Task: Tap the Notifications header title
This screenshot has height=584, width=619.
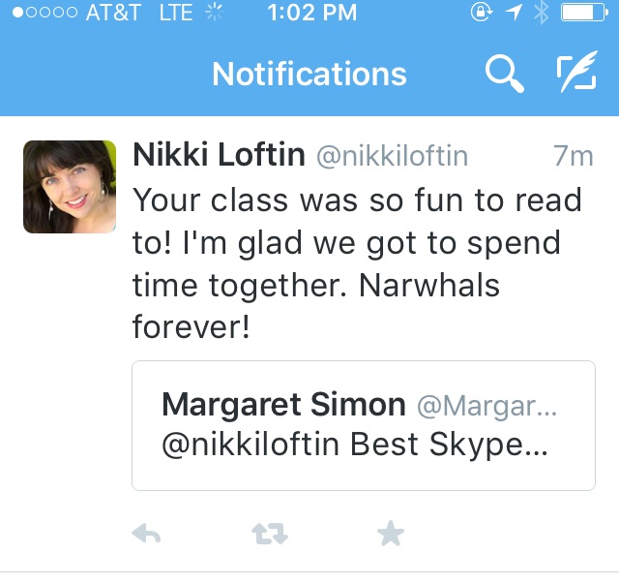Action: point(309,75)
